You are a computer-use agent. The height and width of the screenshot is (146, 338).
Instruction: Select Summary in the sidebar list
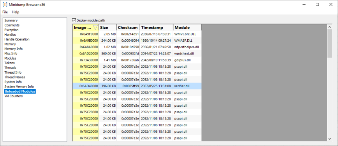pyautogui.click(x=11, y=21)
